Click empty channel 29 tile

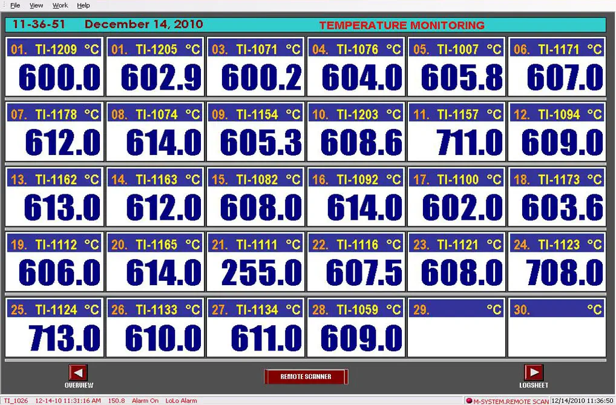[457, 328]
